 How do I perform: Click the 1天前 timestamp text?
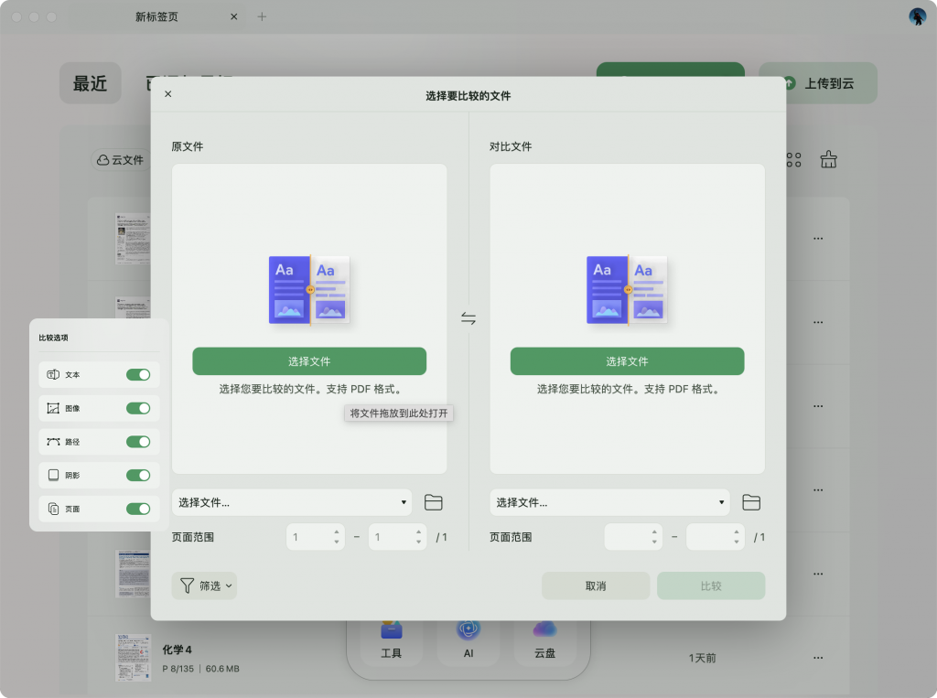[702, 658]
